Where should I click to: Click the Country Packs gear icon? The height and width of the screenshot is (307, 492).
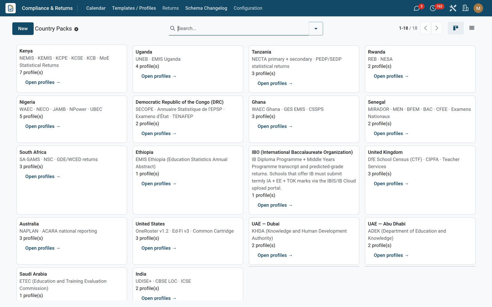click(x=76, y=29)
